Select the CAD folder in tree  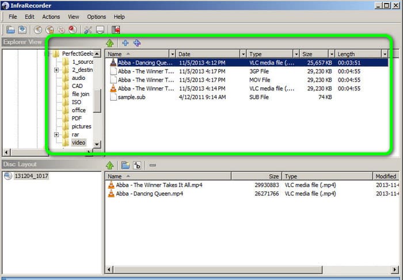(x=77, y=86)
